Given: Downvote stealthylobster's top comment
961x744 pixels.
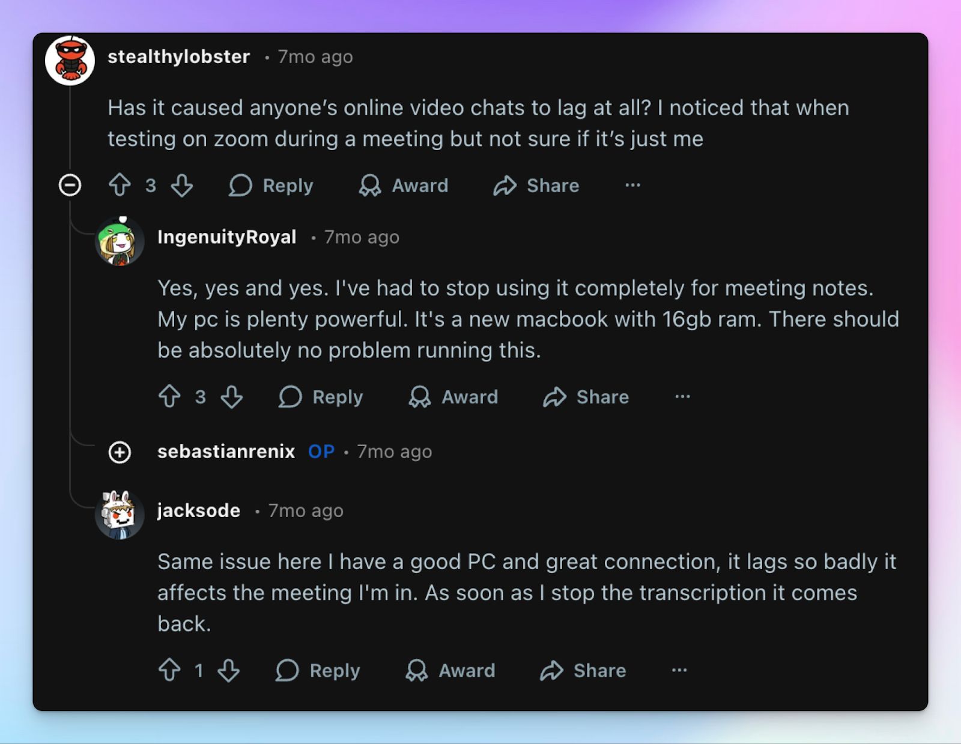Looking at the screenshot, I should click(x=182, y=186).
